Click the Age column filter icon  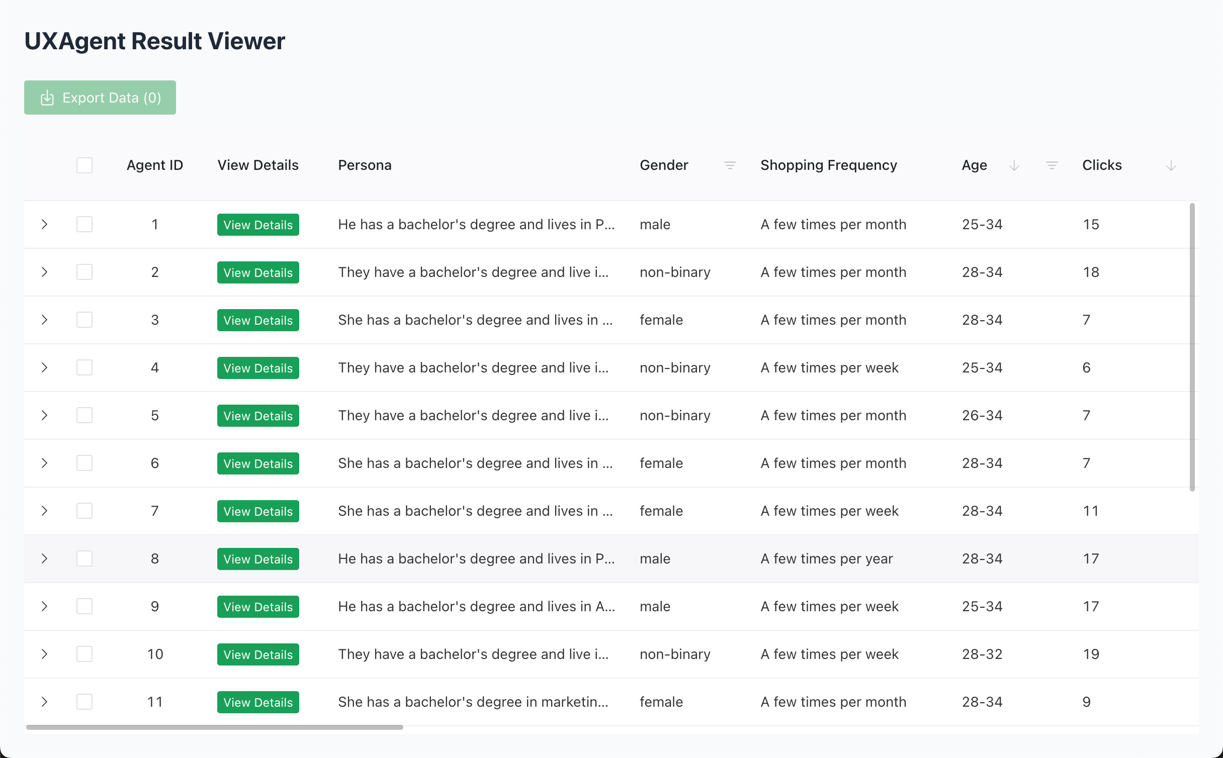pyautogui.click(x=1052, y=165)
